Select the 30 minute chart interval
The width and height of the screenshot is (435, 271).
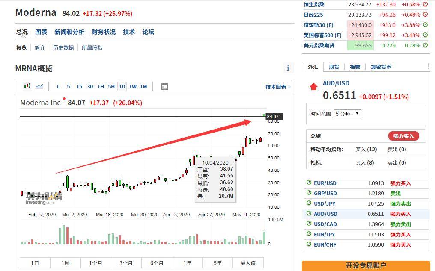(90, 87)
